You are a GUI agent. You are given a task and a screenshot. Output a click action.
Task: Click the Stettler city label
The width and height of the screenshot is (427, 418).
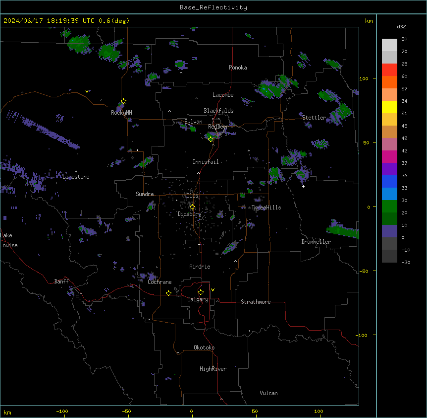click(314, 118)
